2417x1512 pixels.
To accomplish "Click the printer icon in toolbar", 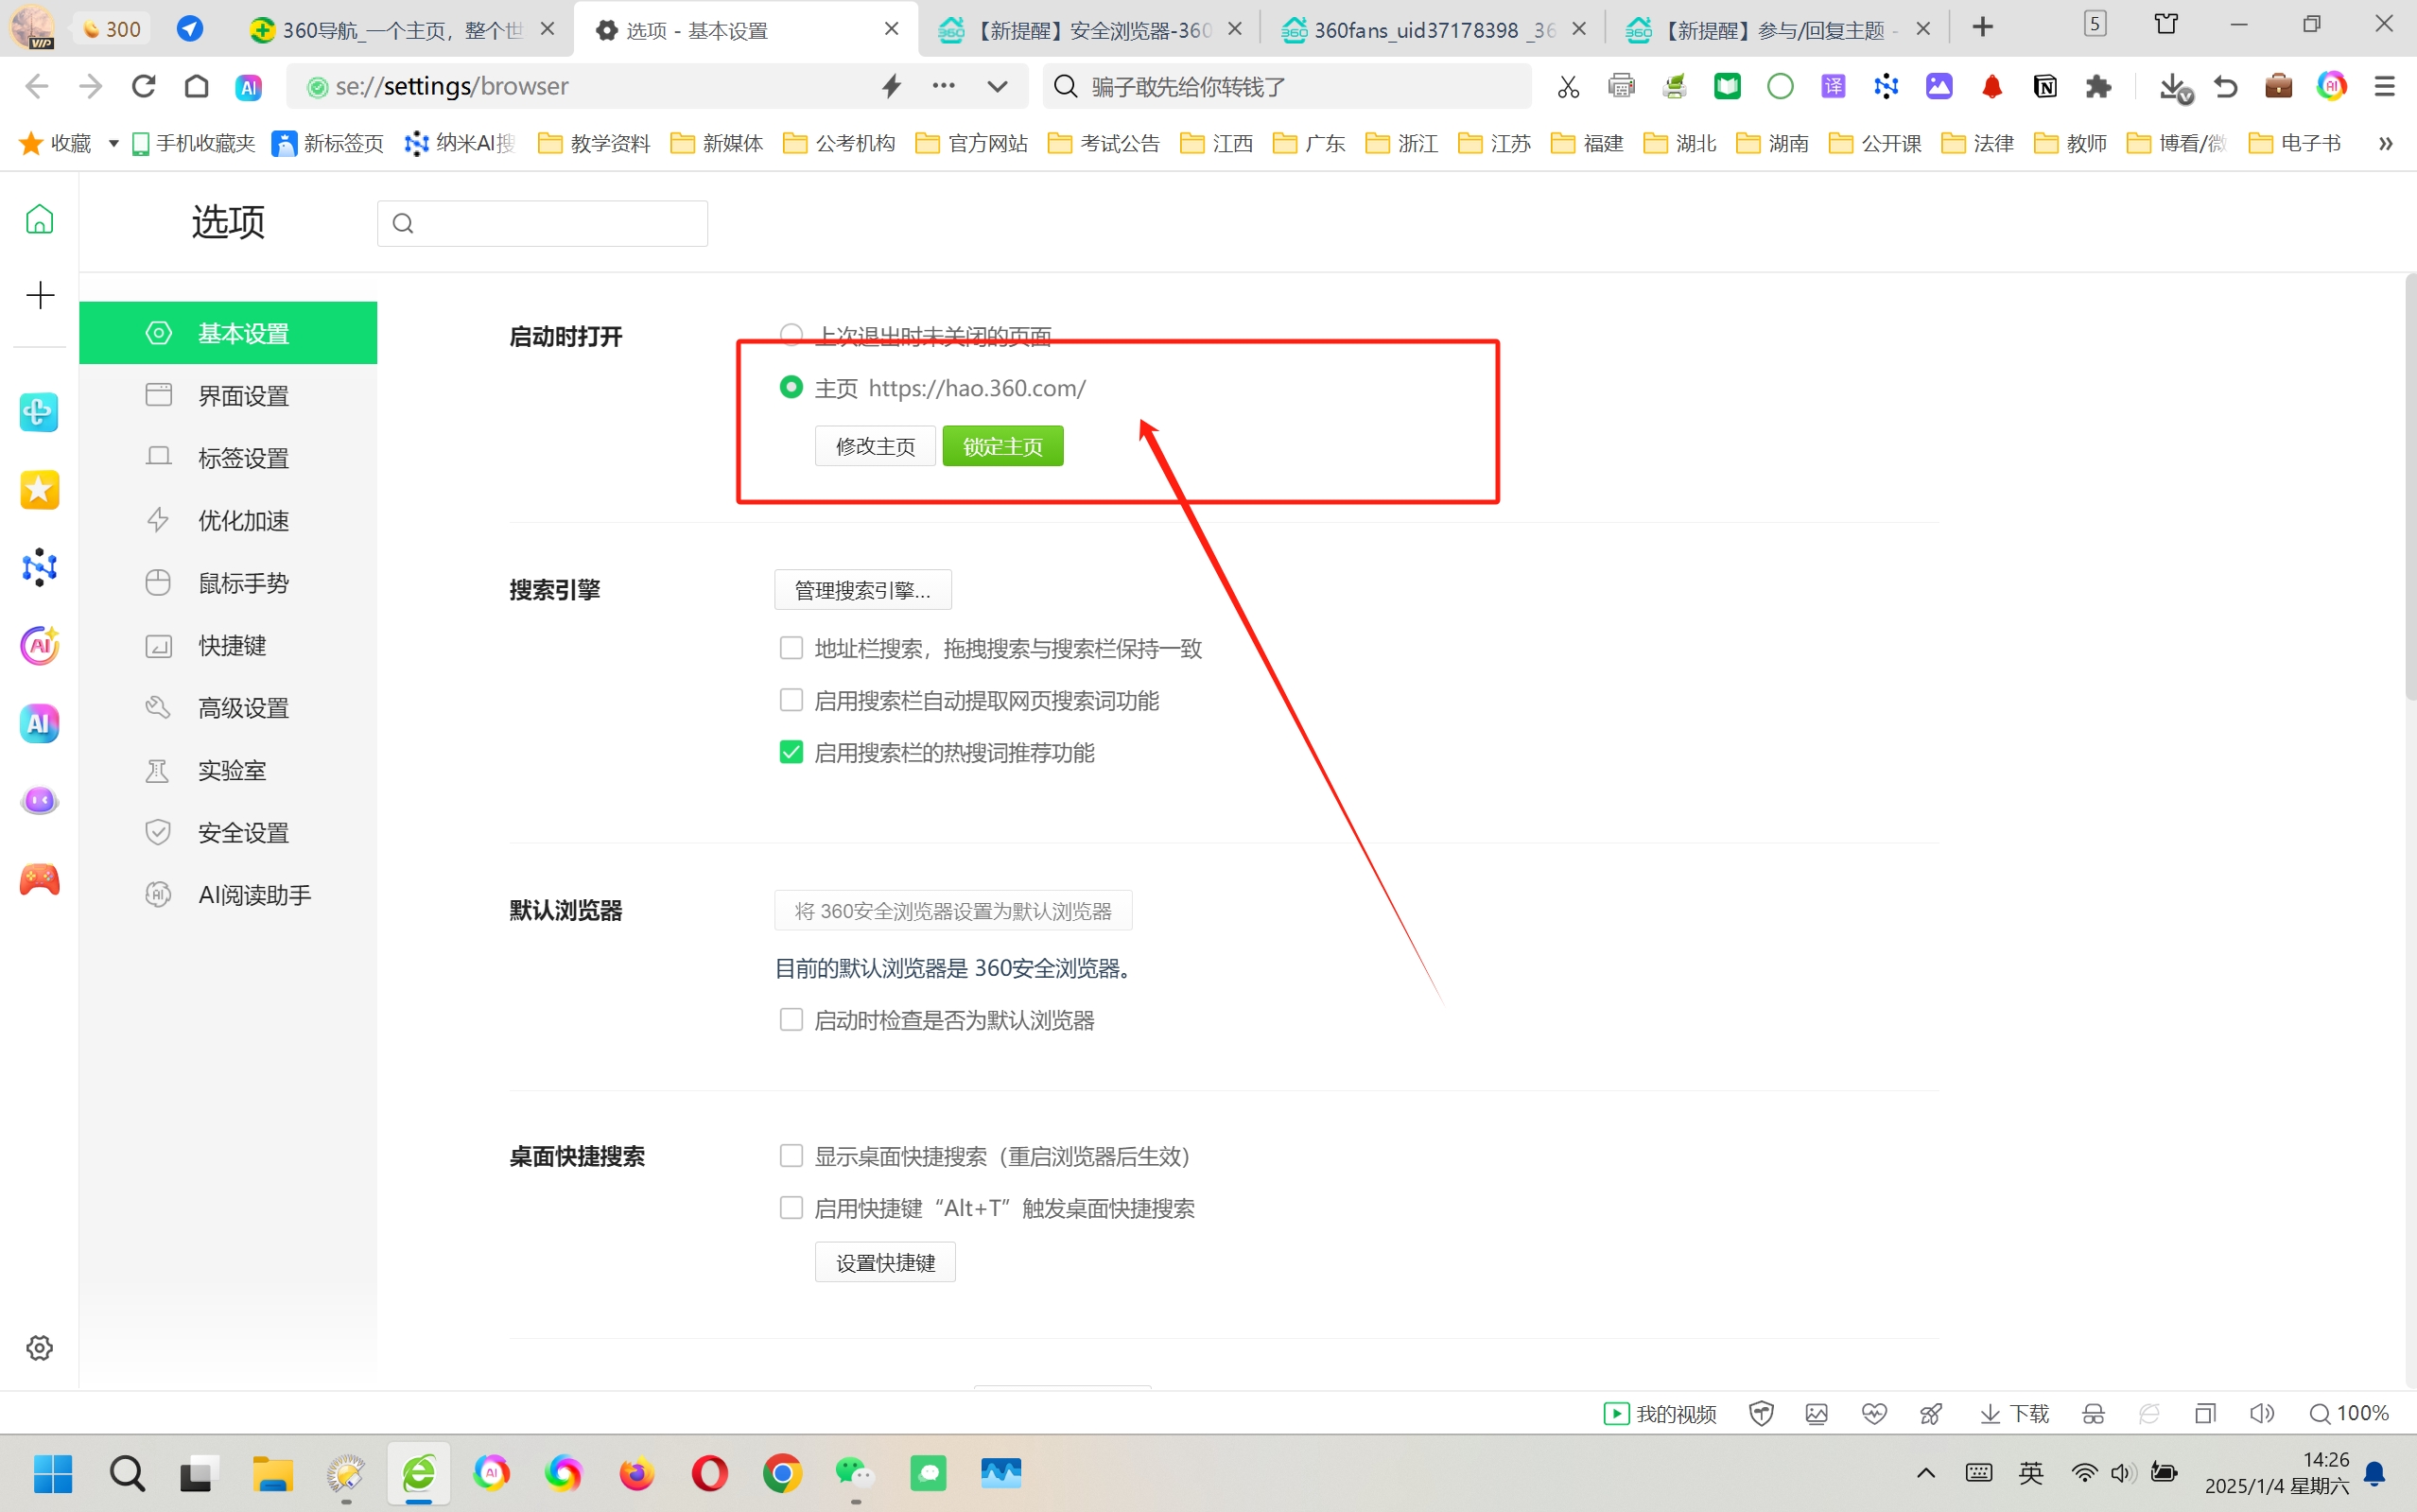I will tap(1621, 87).
